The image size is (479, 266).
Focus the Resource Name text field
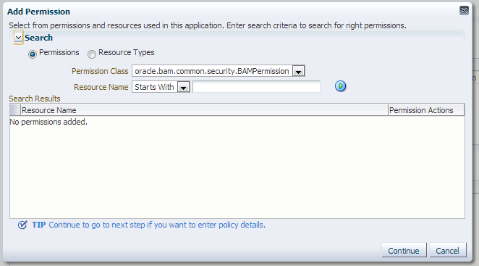tap(256, 87)
